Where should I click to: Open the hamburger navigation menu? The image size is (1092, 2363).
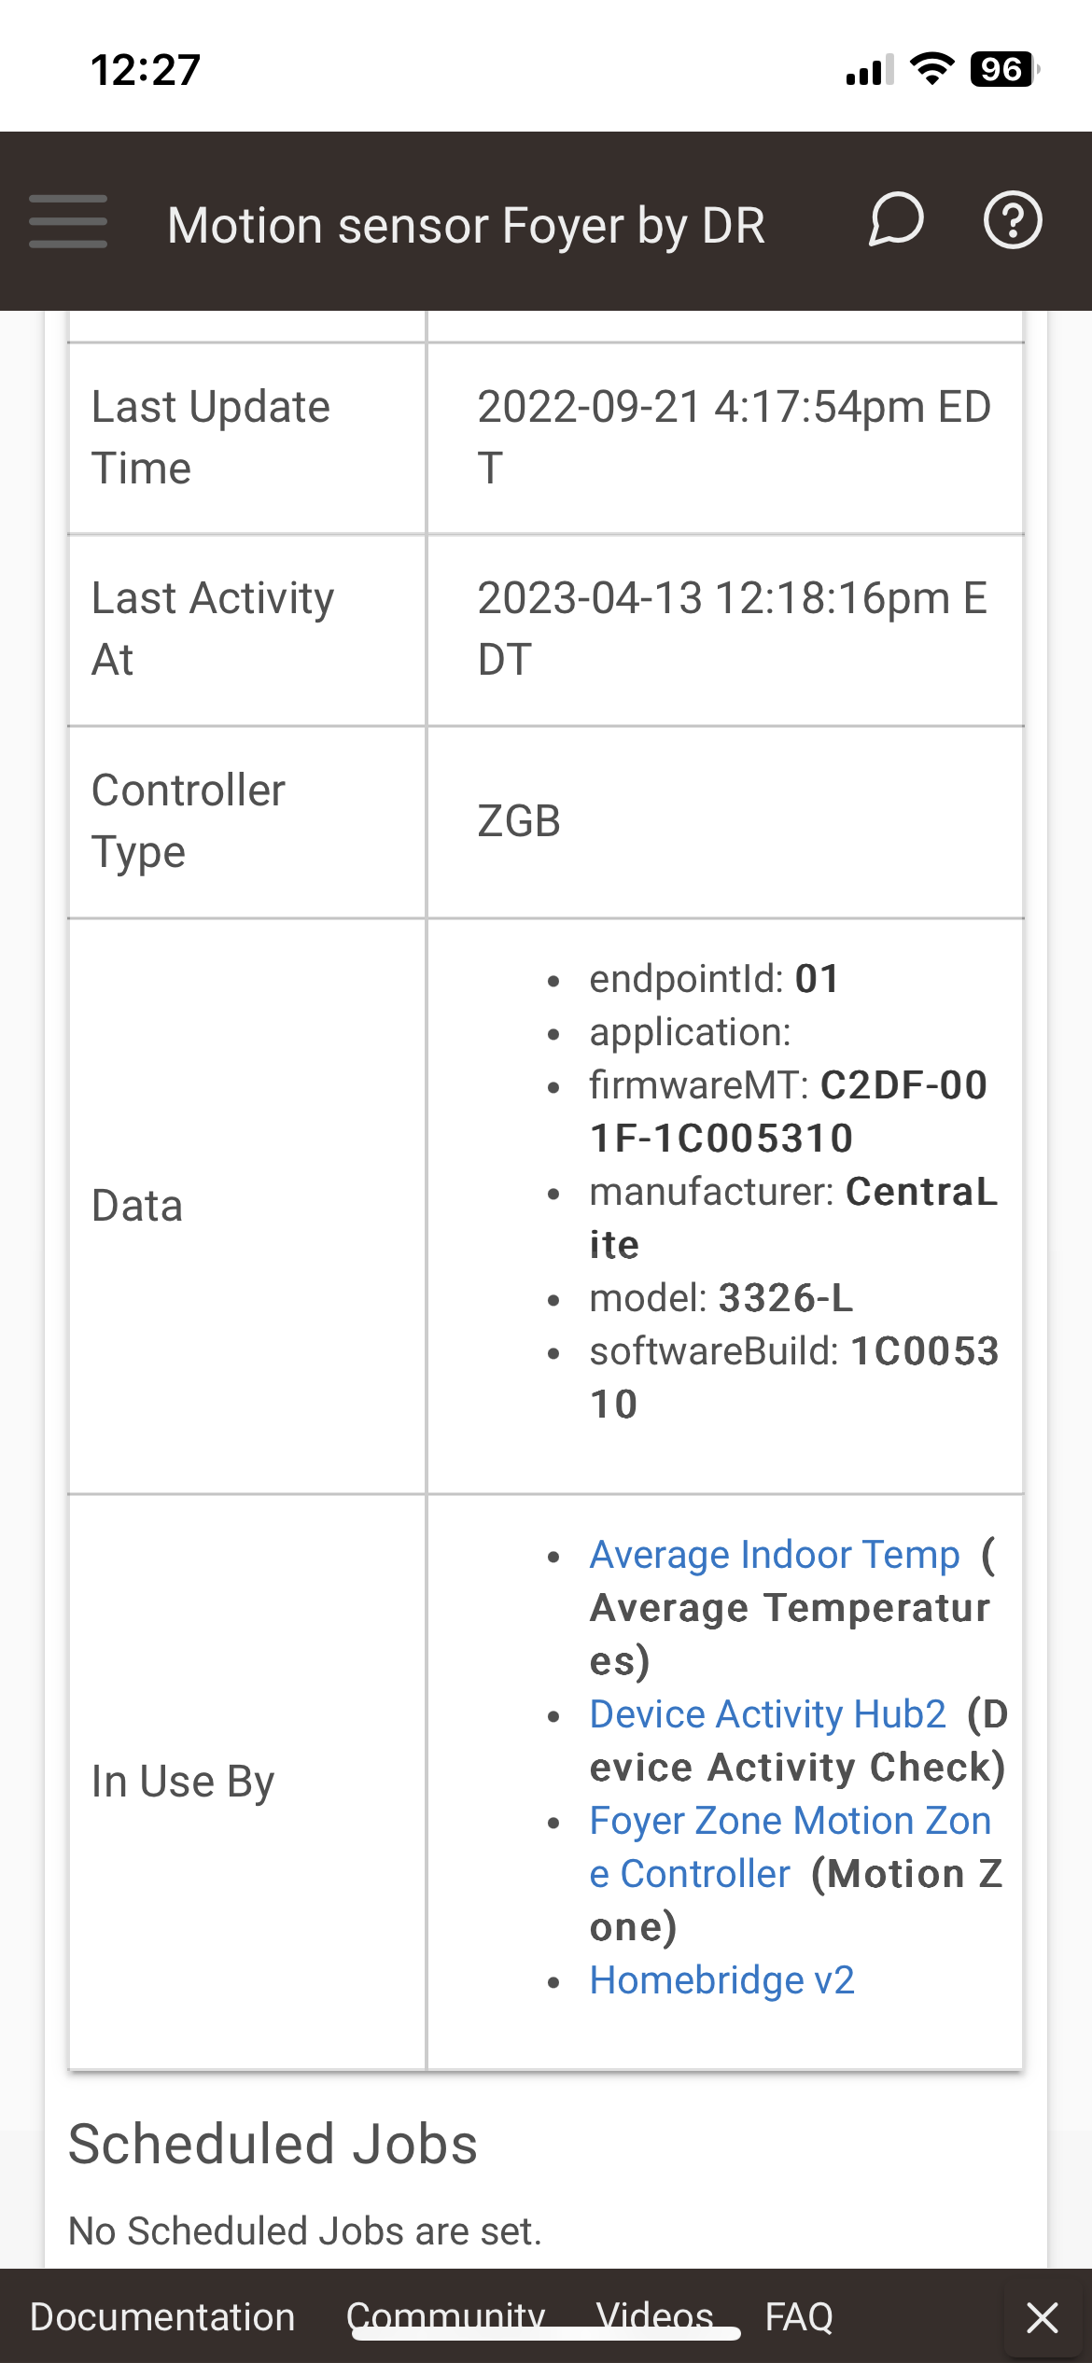pos(67,222)
